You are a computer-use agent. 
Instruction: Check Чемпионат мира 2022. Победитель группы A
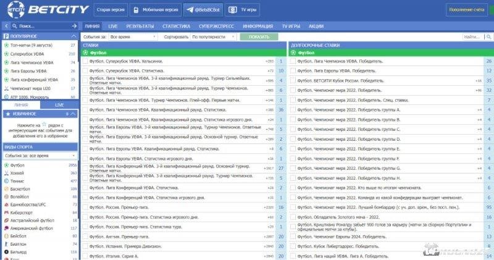(x=293, y=110)
